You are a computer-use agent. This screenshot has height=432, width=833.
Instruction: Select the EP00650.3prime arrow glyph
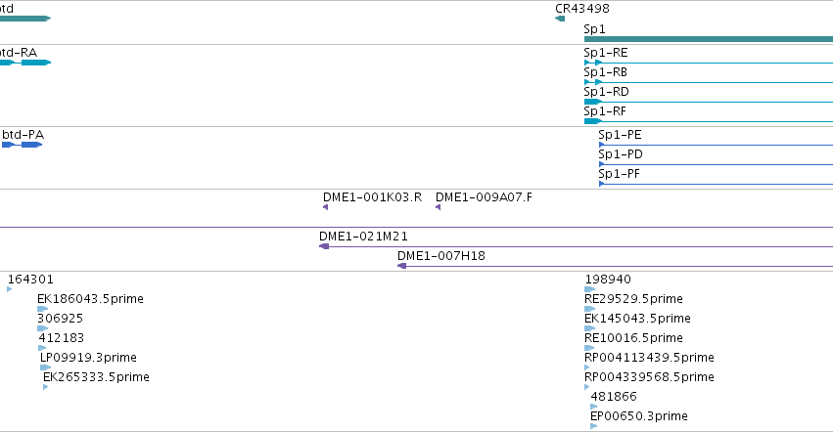coord(594,426)
